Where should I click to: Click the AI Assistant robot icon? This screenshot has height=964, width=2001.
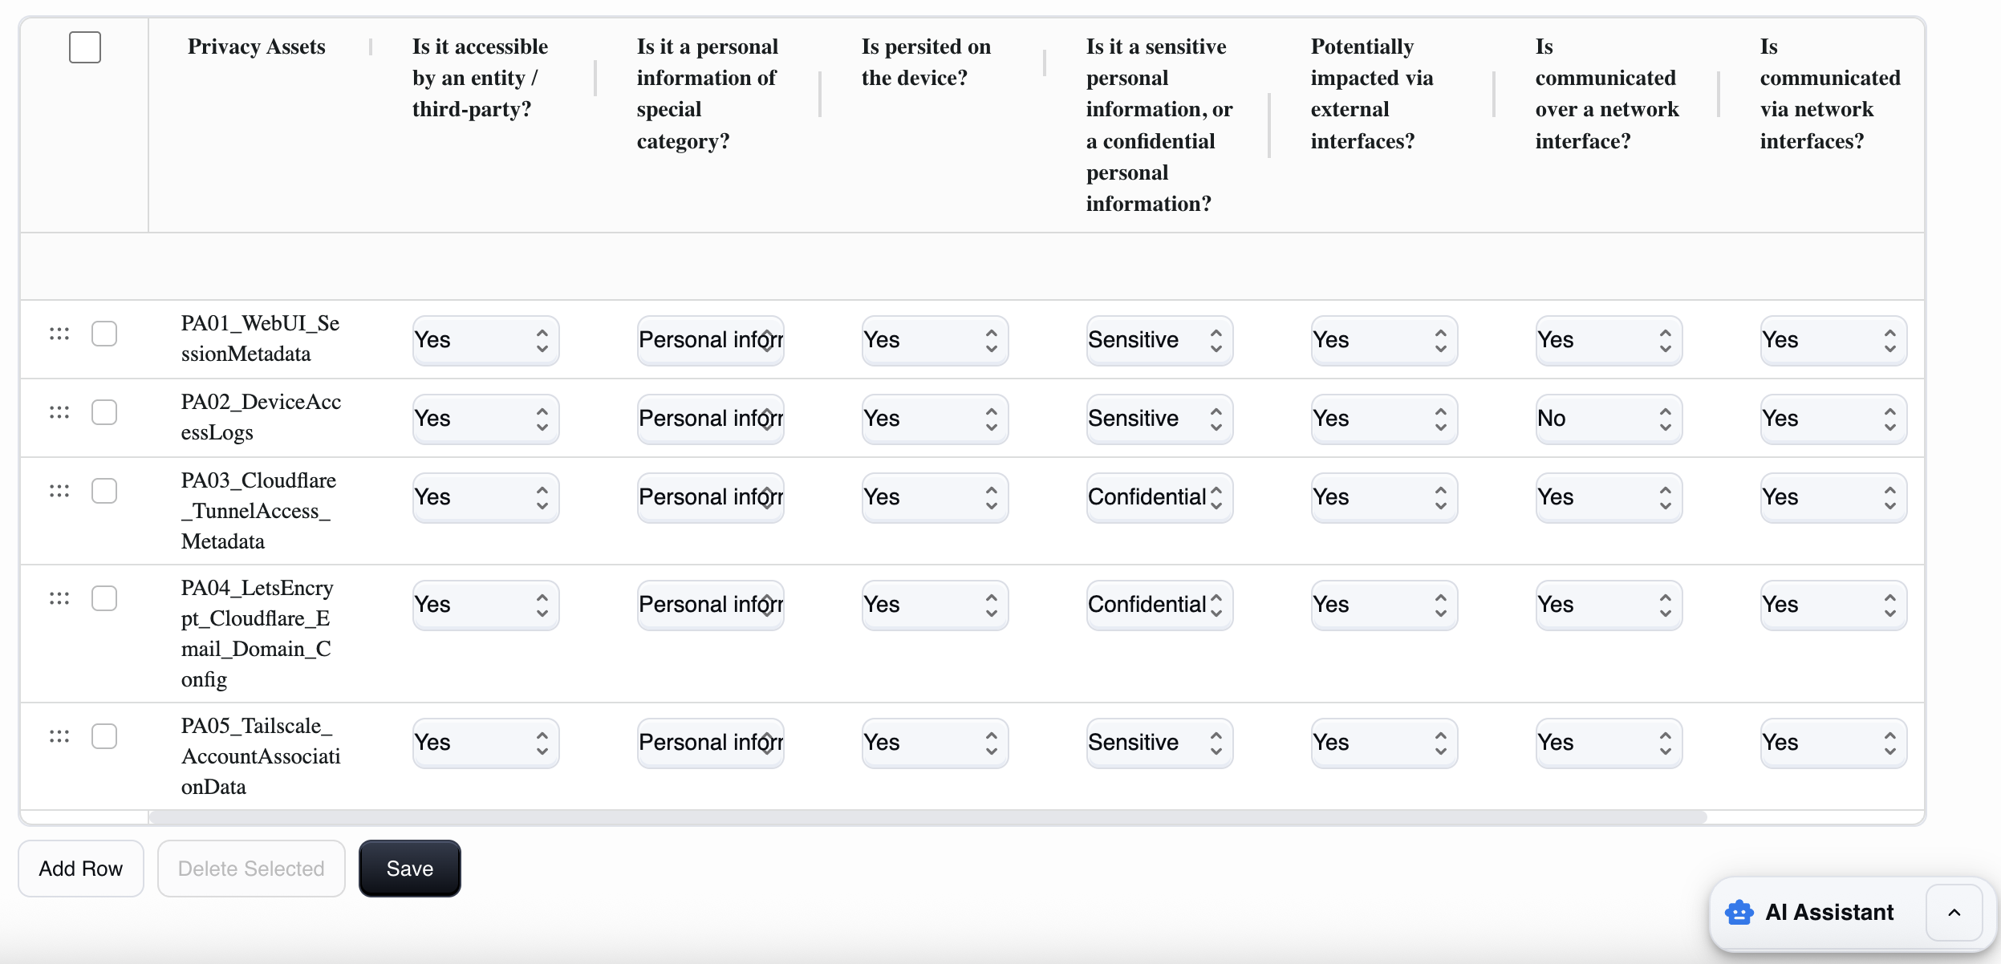click(x=1738, y=913)
